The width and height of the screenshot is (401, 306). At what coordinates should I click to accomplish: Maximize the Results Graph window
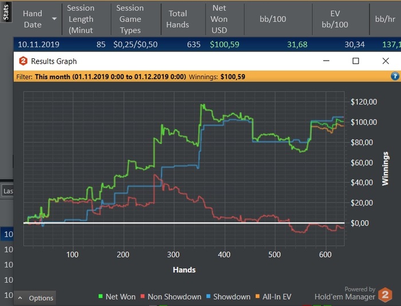click(x=356, y=61)
